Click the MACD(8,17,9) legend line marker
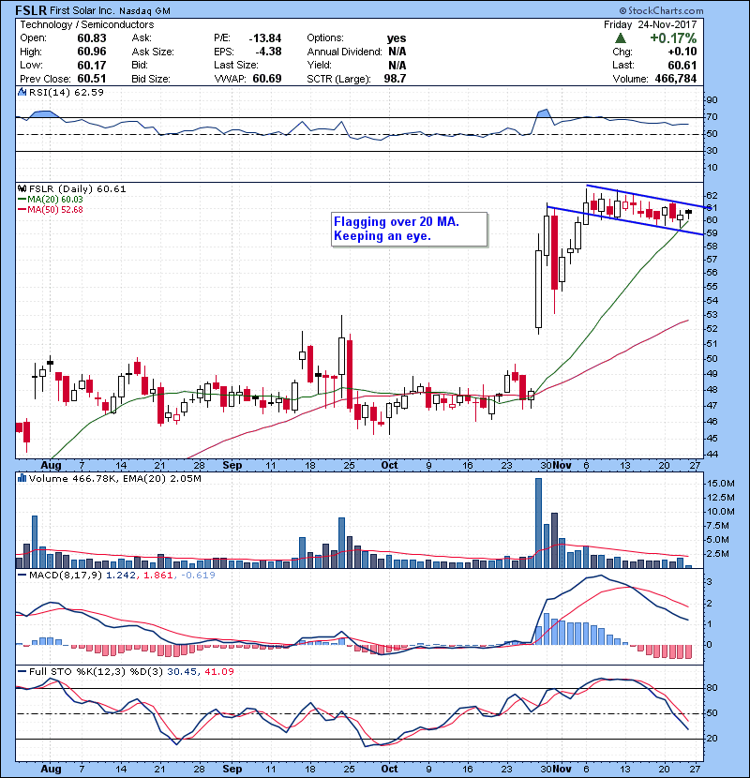The width and height of the screenshot is (750, 778). click(x=22, y=576)
